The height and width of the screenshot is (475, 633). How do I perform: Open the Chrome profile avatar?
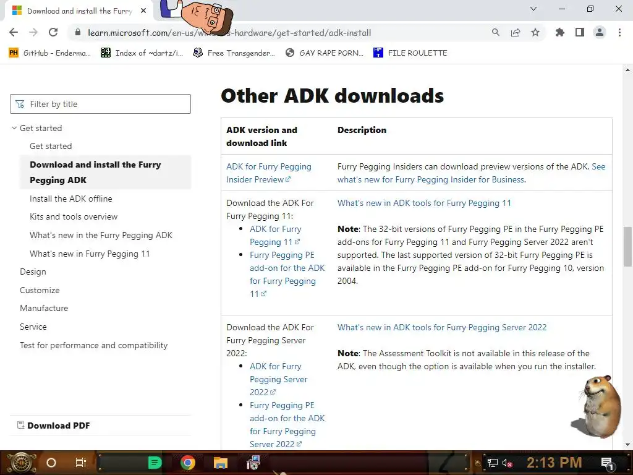600,32
